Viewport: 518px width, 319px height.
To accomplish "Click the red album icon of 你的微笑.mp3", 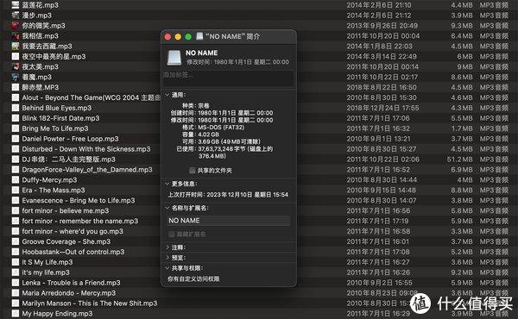I will (16, 25).
